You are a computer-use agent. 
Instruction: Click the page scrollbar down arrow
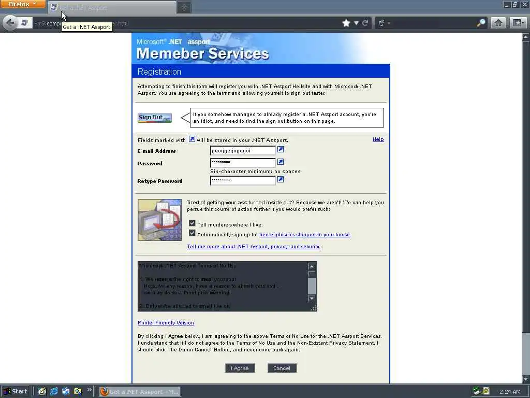click(x=526, y=379)
